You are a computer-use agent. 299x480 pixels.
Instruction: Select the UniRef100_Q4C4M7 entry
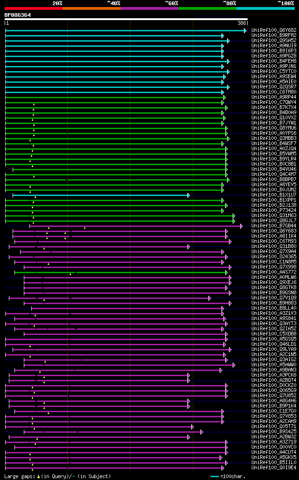coord(274,174)
